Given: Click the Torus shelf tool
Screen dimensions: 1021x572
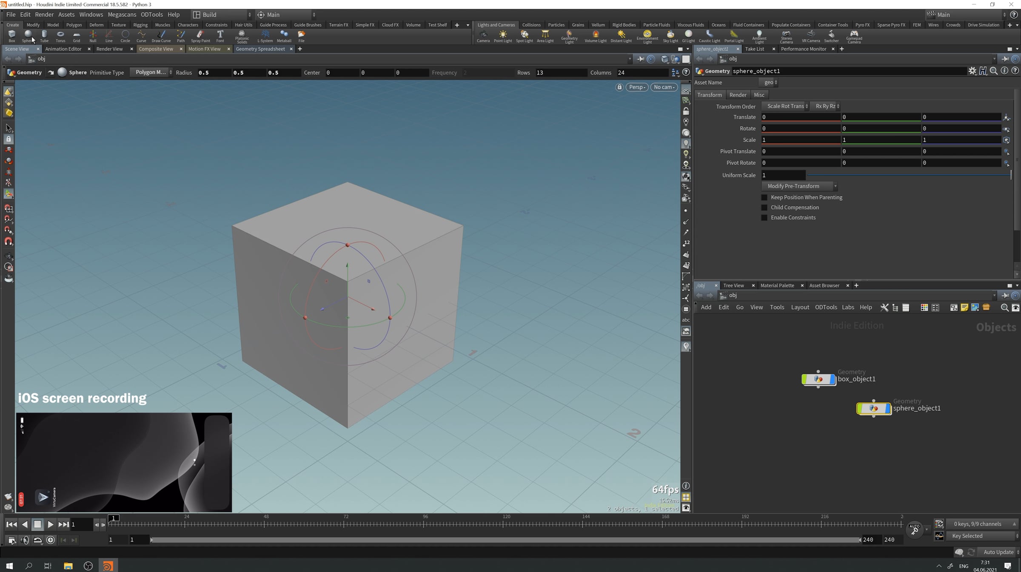Looking at the screenshot, I should click(60, 36).
